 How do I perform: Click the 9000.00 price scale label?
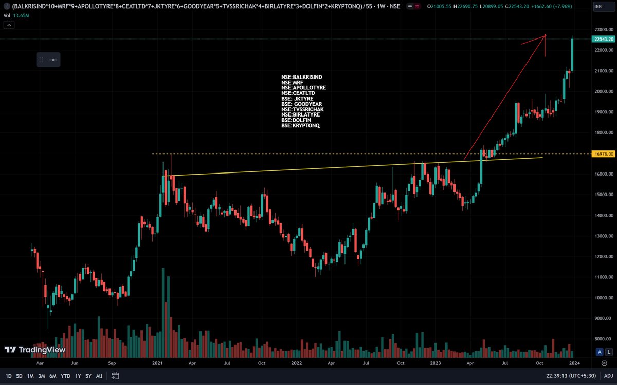pyautogui.click(x=602, y=318)
